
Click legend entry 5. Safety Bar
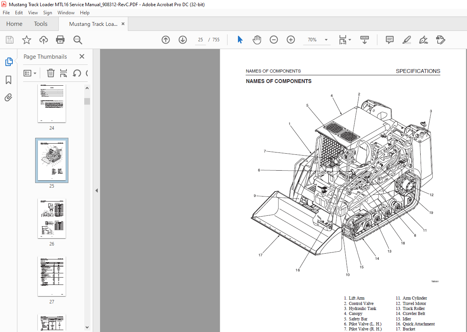[x=356, y=319]
